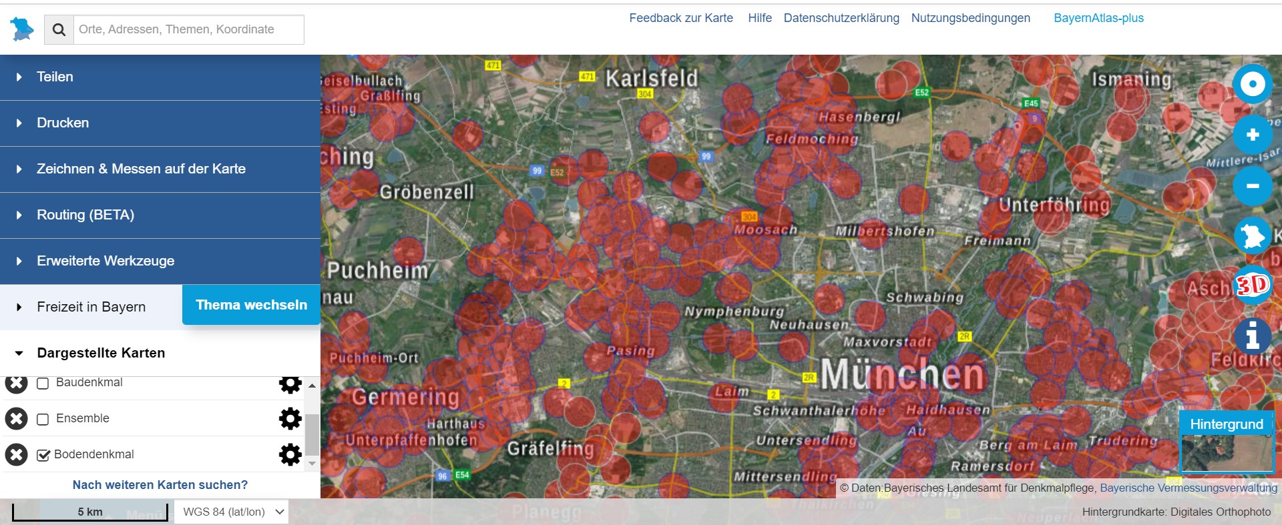Viewport: 1282px width, 525px height.
Task: Open Ensemble layer settings gear
Action: point(290,418)
